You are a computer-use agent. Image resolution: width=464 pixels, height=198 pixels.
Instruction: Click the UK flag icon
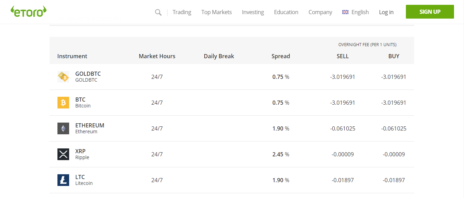pos(345,12)
